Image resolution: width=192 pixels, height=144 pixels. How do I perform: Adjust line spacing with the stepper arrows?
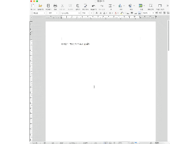coord(153,13)
